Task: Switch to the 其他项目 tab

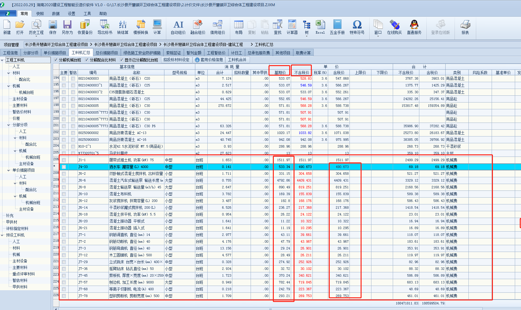Action: (x=283, y=53)
